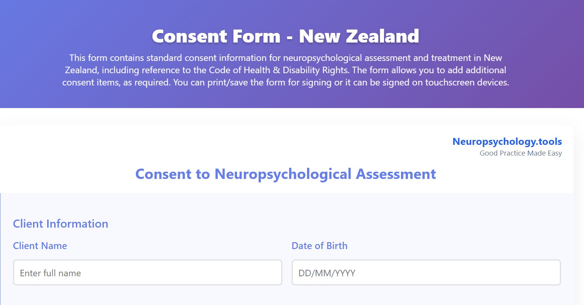Image resolution: width=584 pixels, height=305 pixels.
Task: Click the 'Client Name' field label
Action: click(40, 246)
